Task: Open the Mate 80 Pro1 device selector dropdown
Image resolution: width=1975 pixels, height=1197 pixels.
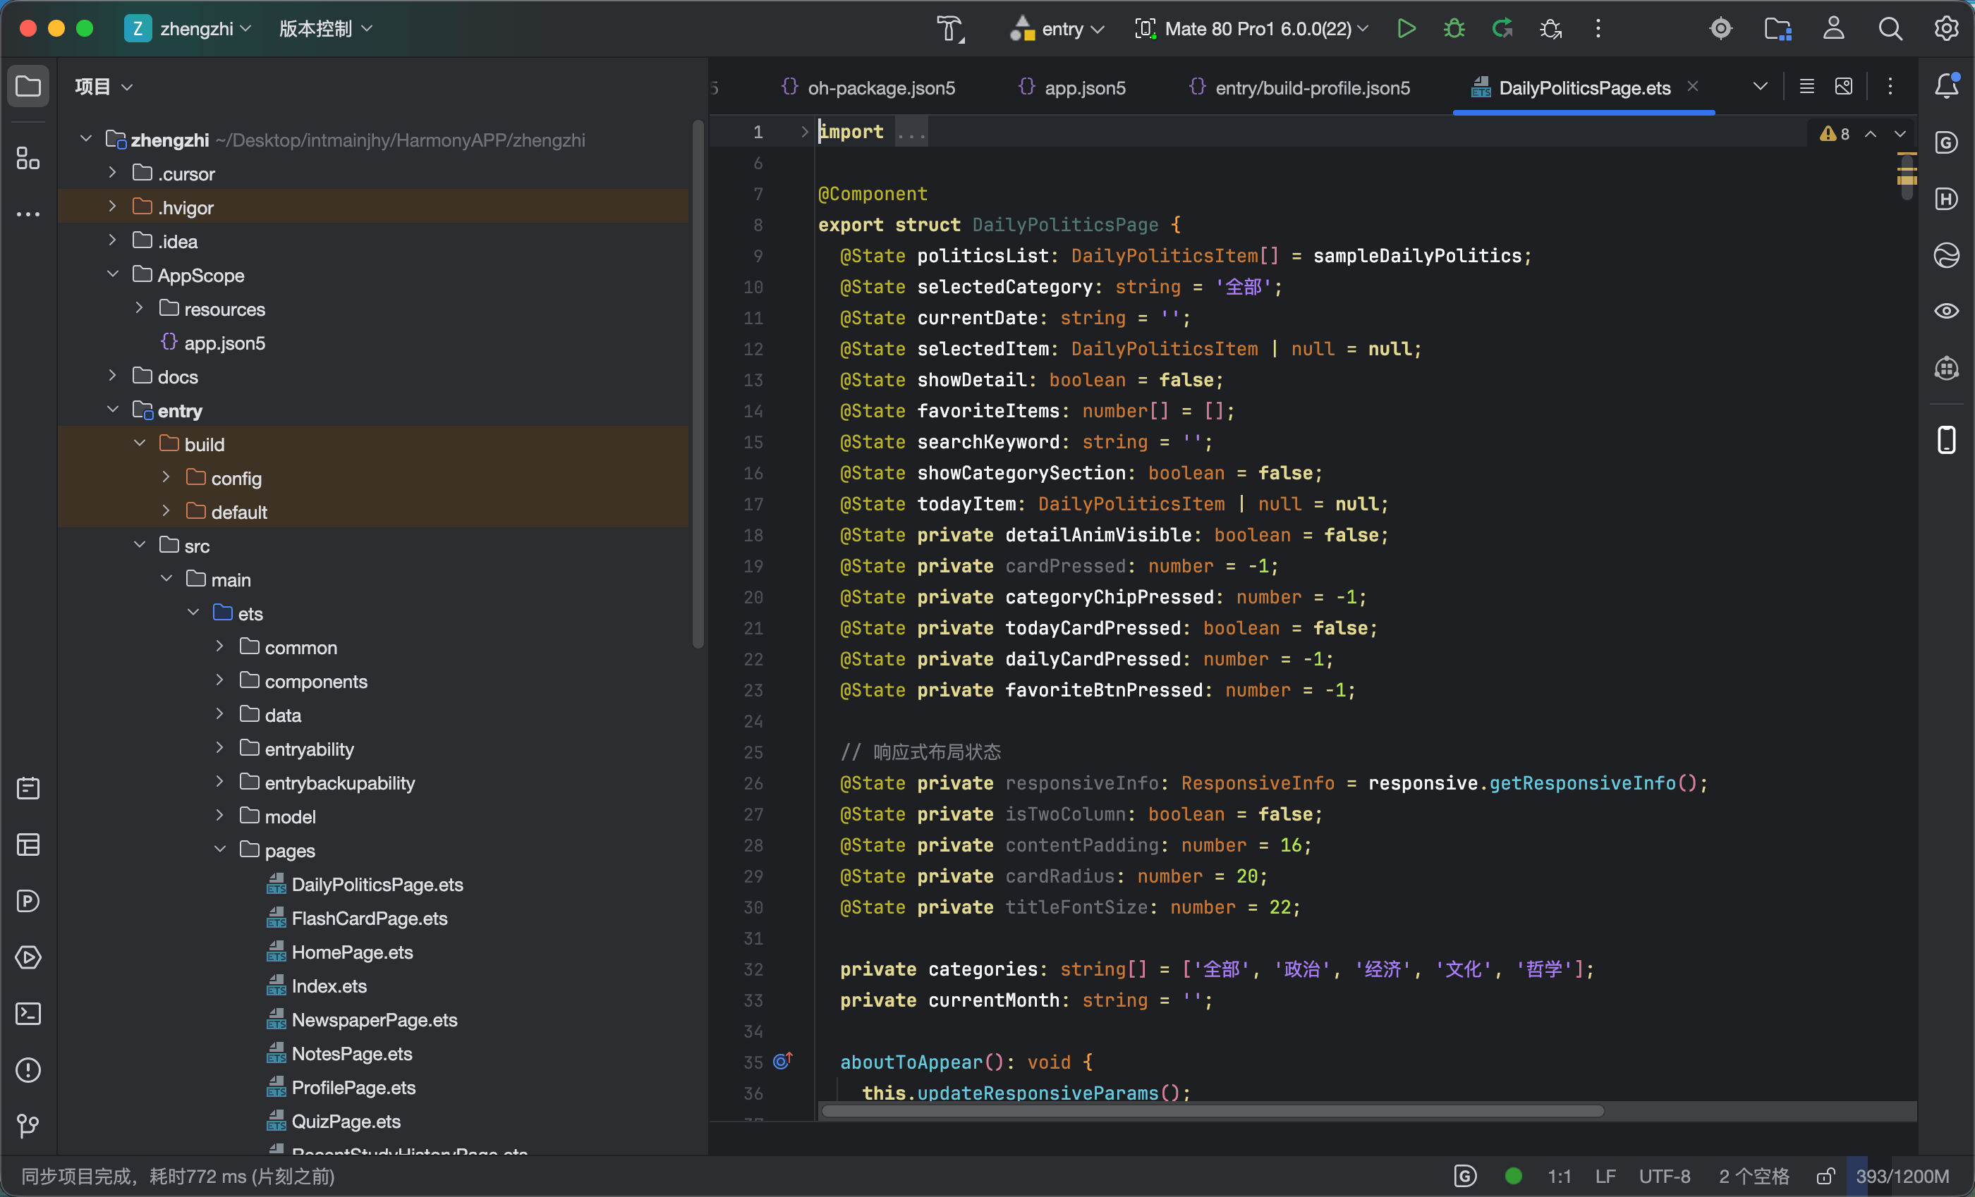Action: tap(1252, 29)
